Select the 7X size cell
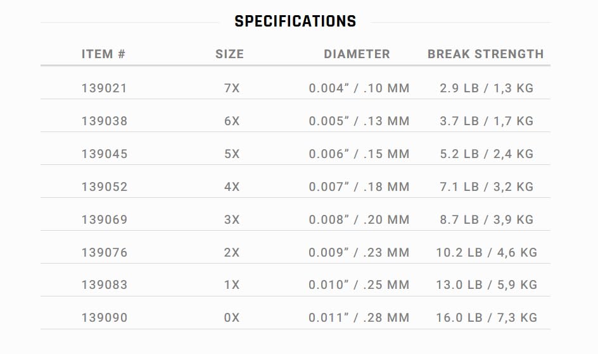 point(232,88)
